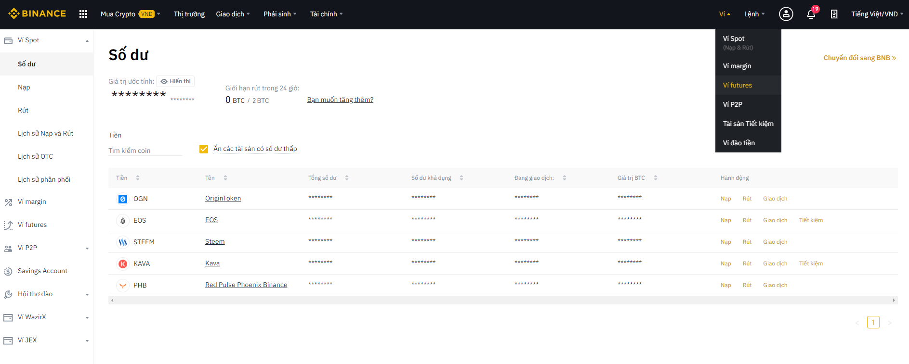Sort by Đang giao dịch column arrows

click(x=565, y=178)
